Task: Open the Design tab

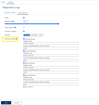Action: click(3, 2)
